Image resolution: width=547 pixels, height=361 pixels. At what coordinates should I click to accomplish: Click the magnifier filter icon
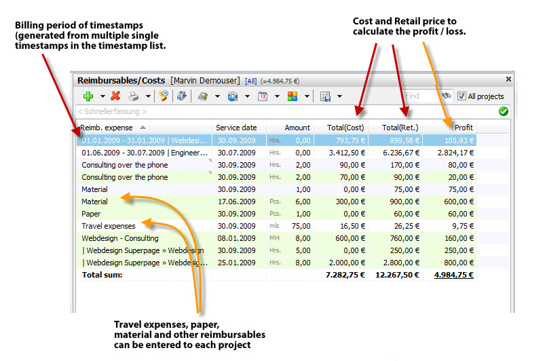(x=233, y=96)
